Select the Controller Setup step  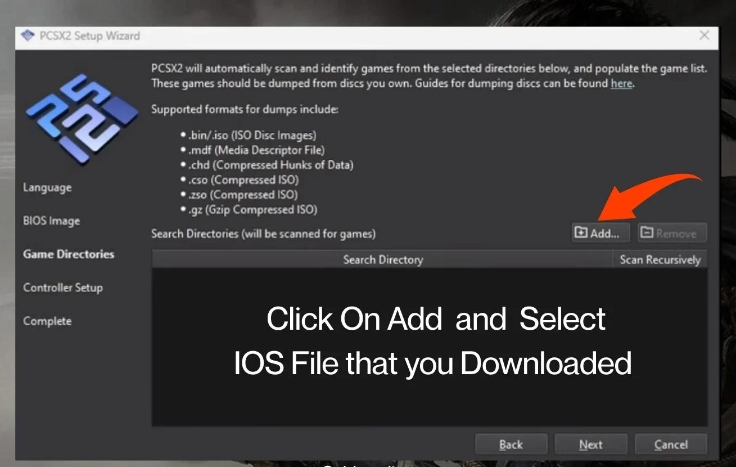click(63, 288)
